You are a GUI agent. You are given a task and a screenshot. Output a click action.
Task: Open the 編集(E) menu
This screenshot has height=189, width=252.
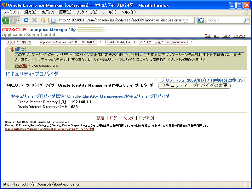point(30,12)
